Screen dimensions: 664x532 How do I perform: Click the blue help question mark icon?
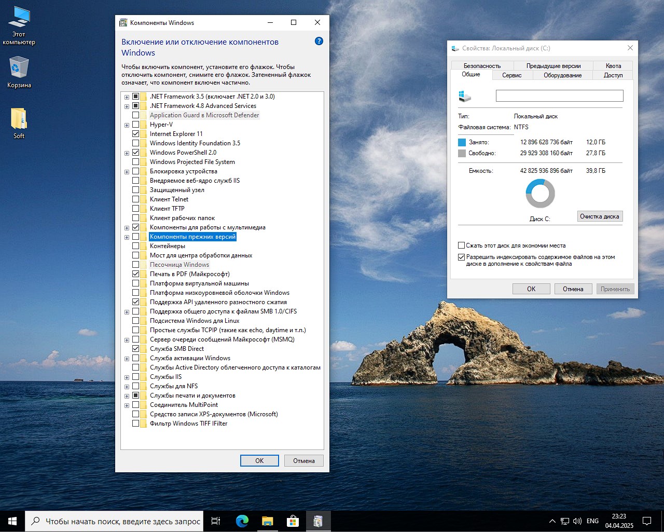point(319,41)
